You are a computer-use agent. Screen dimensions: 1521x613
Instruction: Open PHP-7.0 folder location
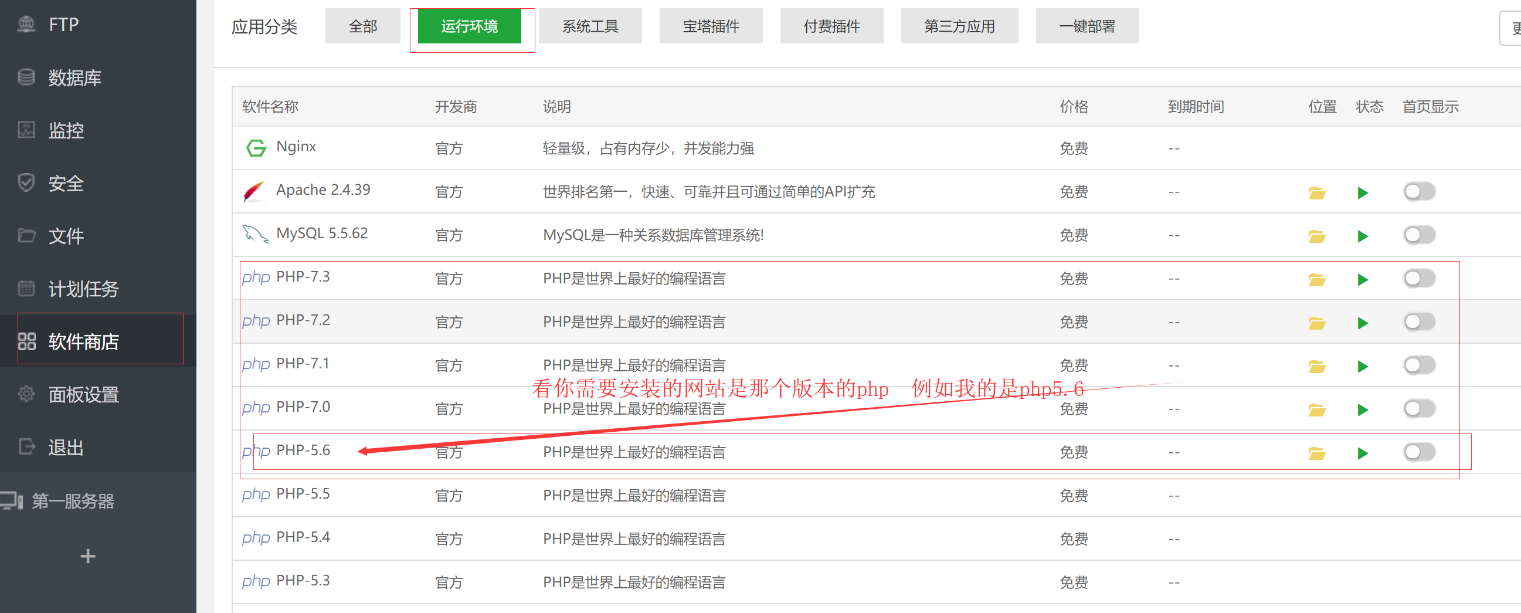point(1317,410)
